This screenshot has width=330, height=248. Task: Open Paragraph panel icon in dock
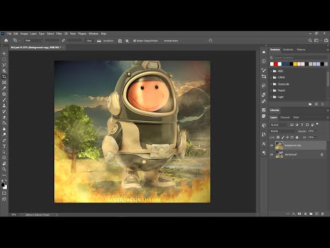point(264,153)
